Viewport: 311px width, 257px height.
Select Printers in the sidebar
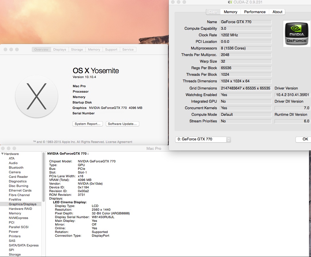15,236
